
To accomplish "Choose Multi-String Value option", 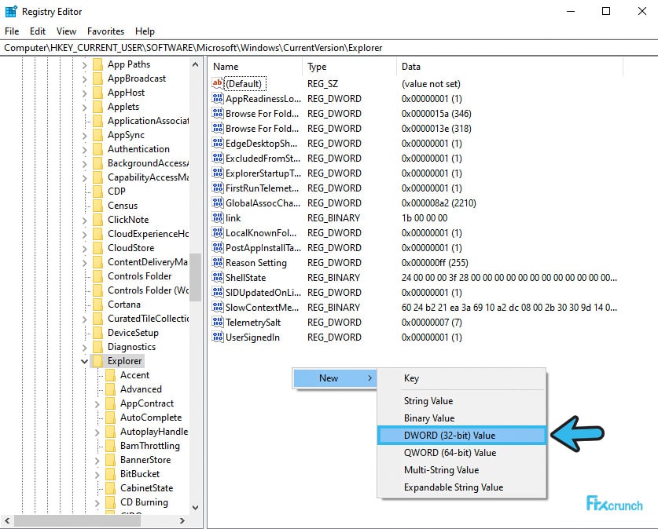I will point(461,470).
